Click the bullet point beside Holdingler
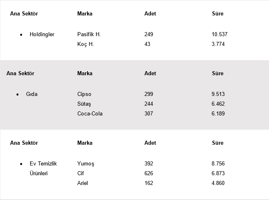 click(x=21, y=35)
